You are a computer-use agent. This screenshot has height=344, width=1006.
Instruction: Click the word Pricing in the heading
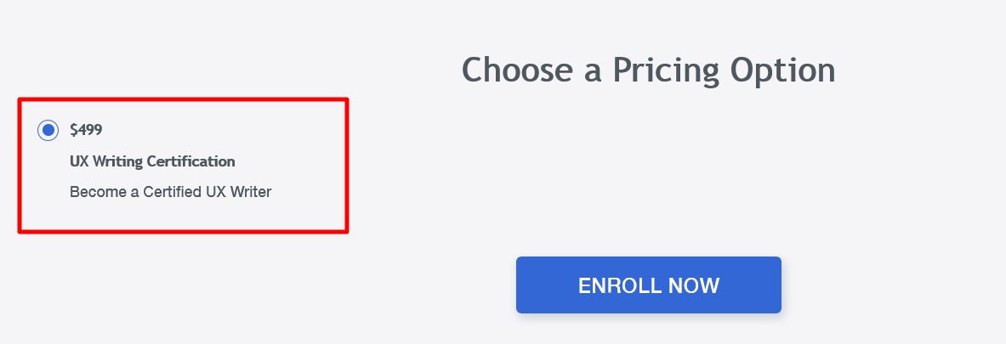667,70
